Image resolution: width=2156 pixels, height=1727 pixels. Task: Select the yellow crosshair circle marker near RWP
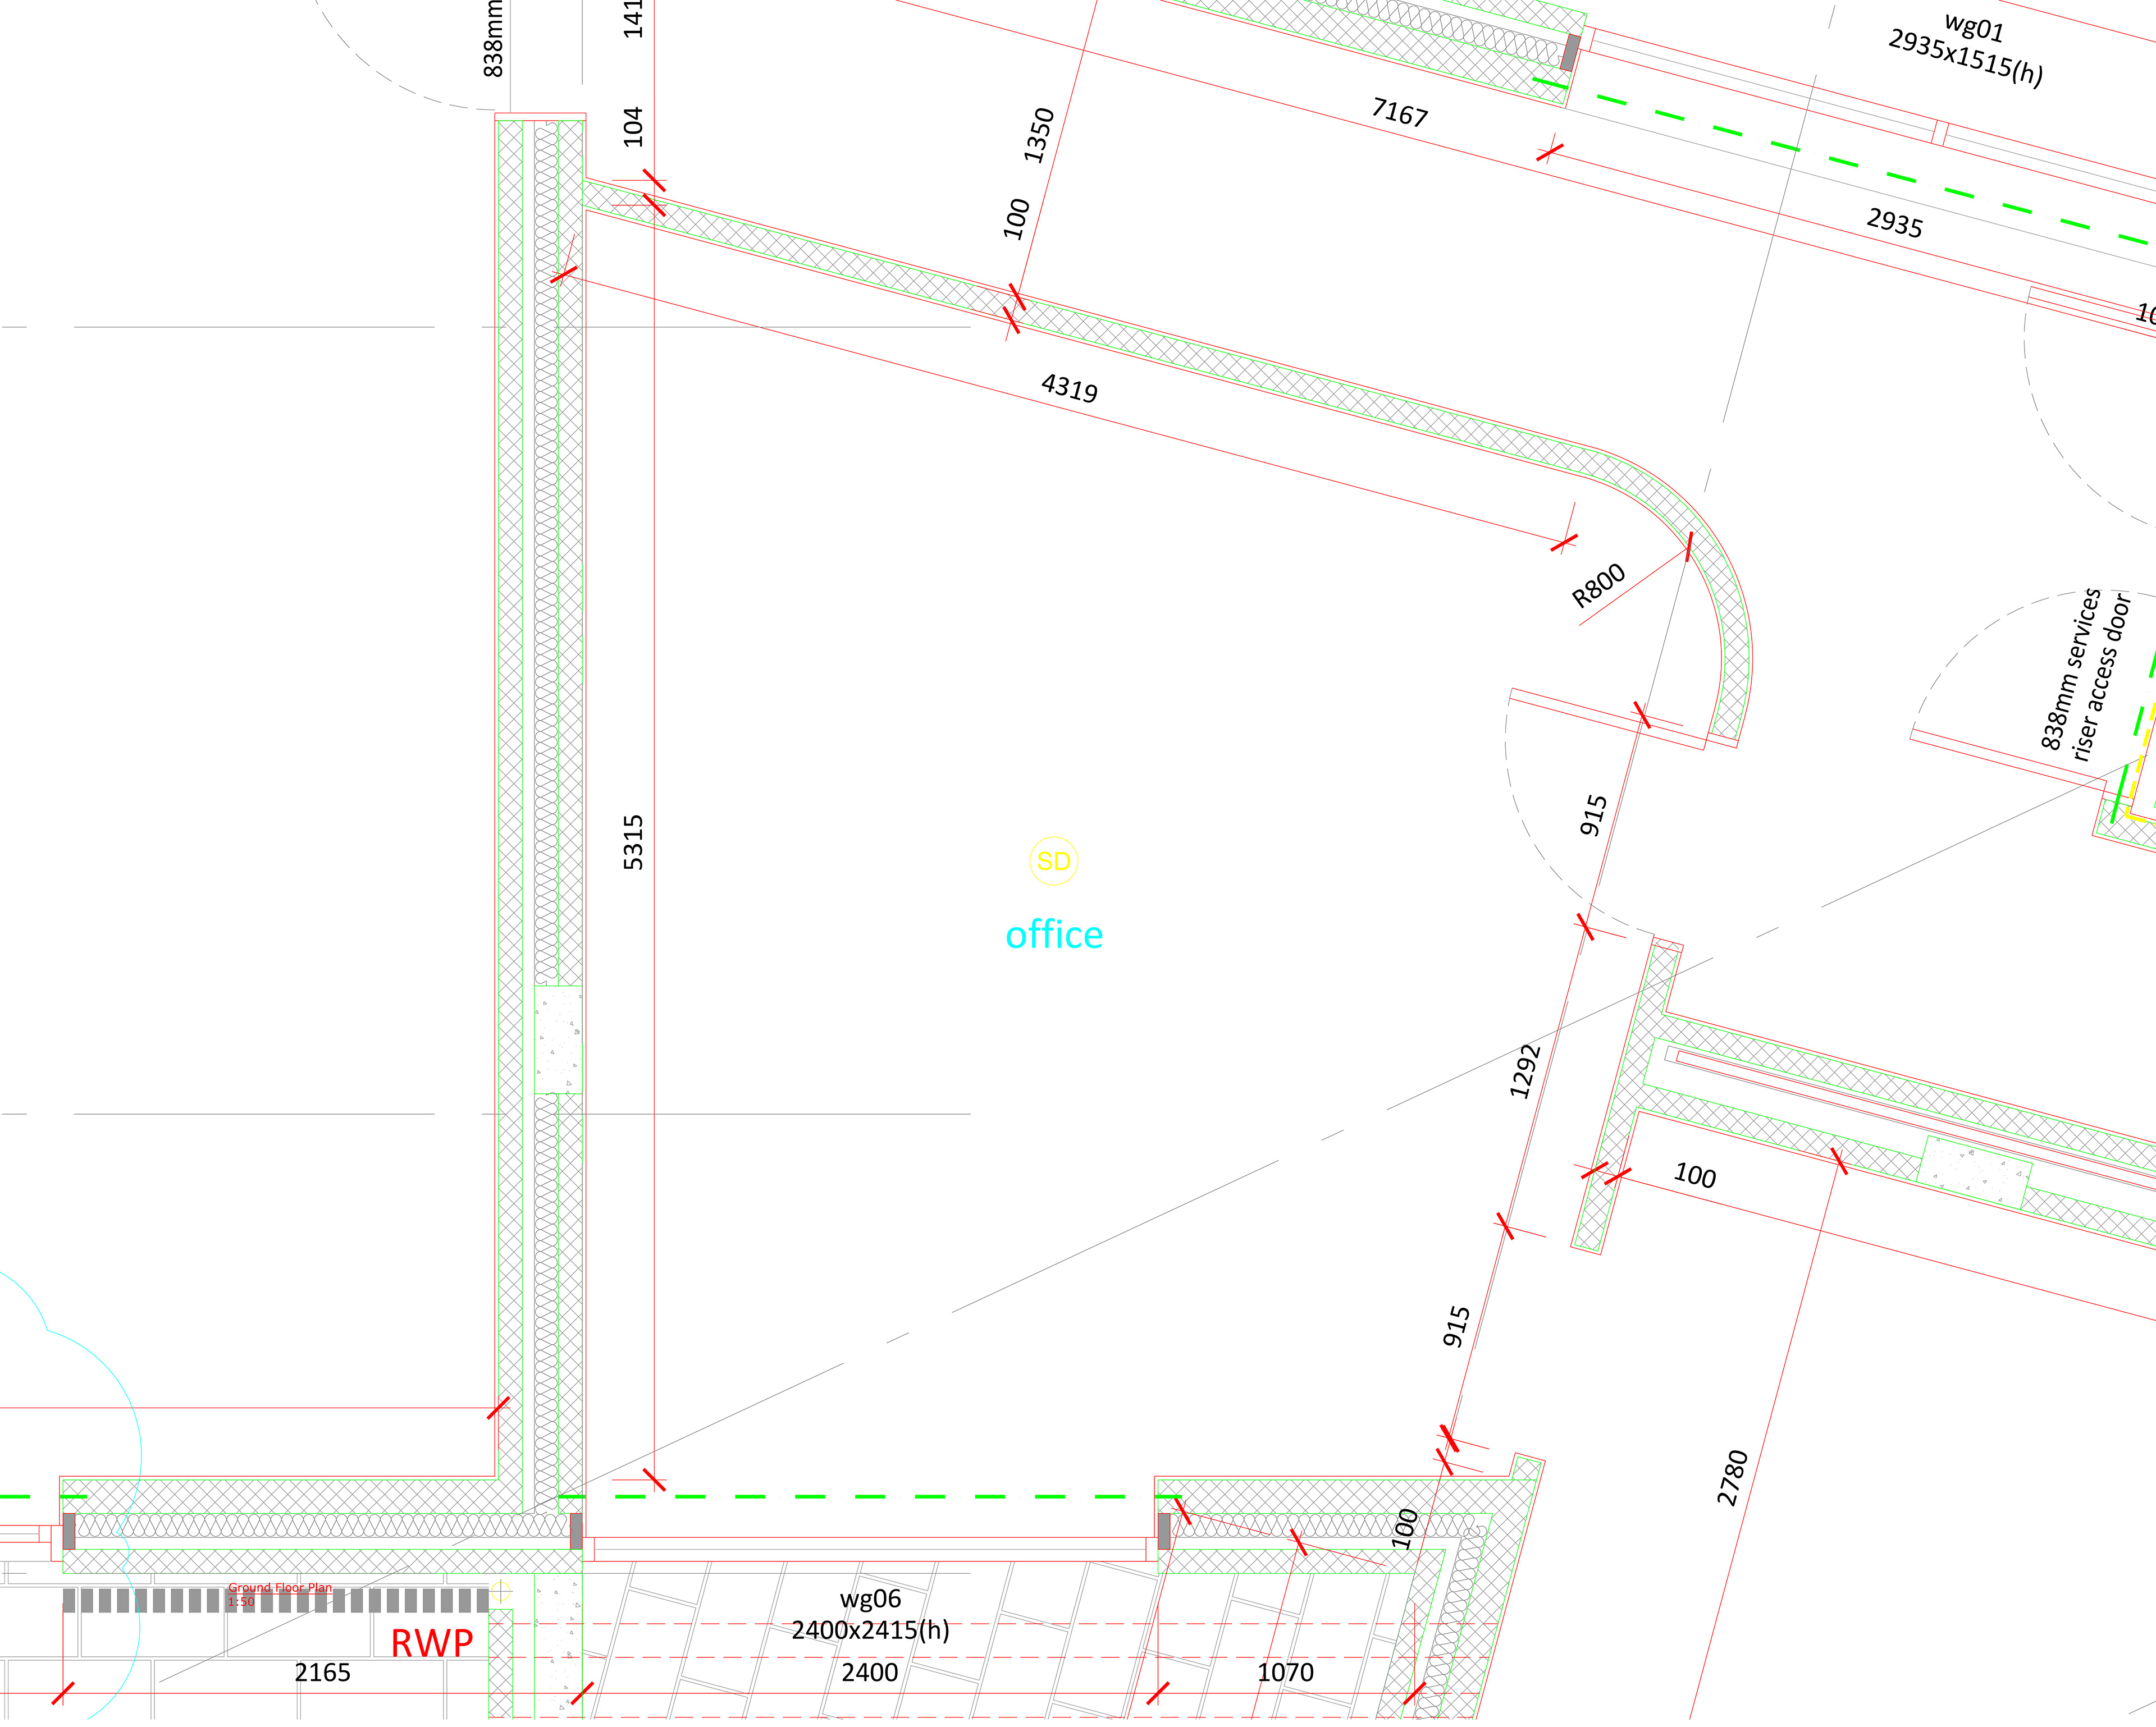click(x=501, y=1591)
